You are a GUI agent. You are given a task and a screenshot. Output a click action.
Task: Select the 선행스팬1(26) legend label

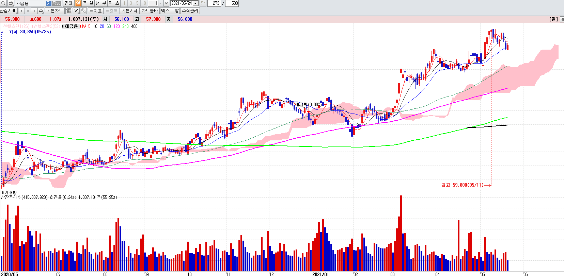pyautogui.click(x=16, y=27)
